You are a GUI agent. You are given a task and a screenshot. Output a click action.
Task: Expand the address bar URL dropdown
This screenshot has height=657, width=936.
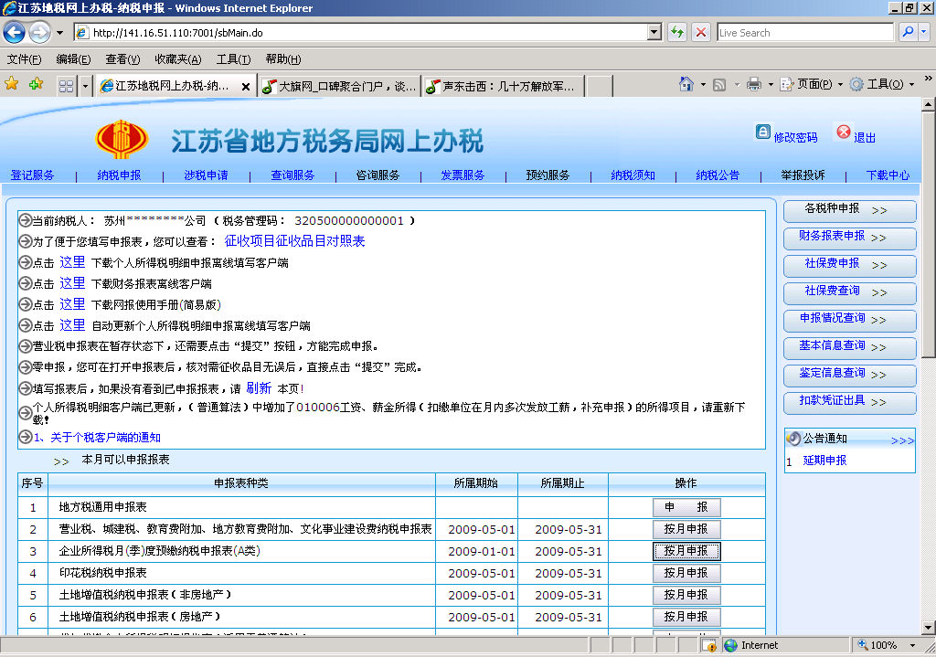pos(654,33)
